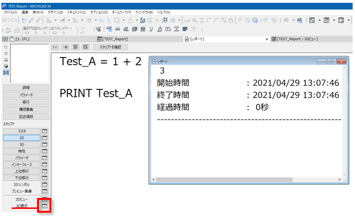Screen dimensions: 355x216
Task: Click the padlock lock icon
Action: coord(130,20)
